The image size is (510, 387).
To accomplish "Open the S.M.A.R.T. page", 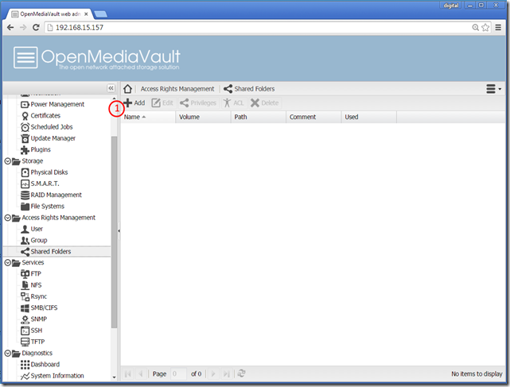I will (x=40, y=184).
